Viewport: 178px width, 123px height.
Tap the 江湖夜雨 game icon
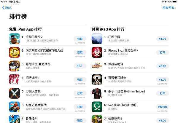click(x=97, y=39)
